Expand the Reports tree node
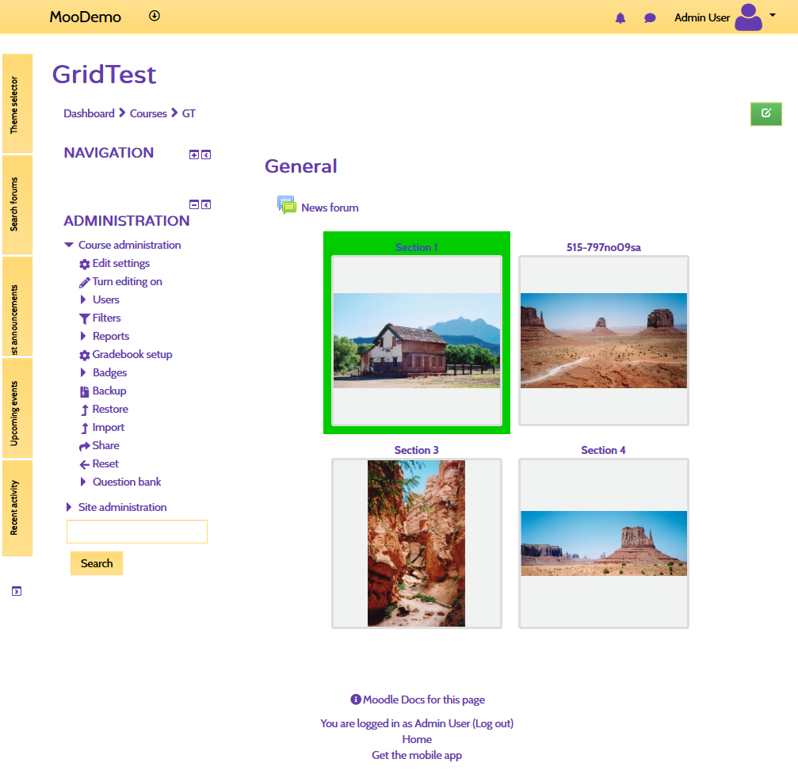This screenshot has height=774, width=798. pyautogui.click(x=83, y=337)
